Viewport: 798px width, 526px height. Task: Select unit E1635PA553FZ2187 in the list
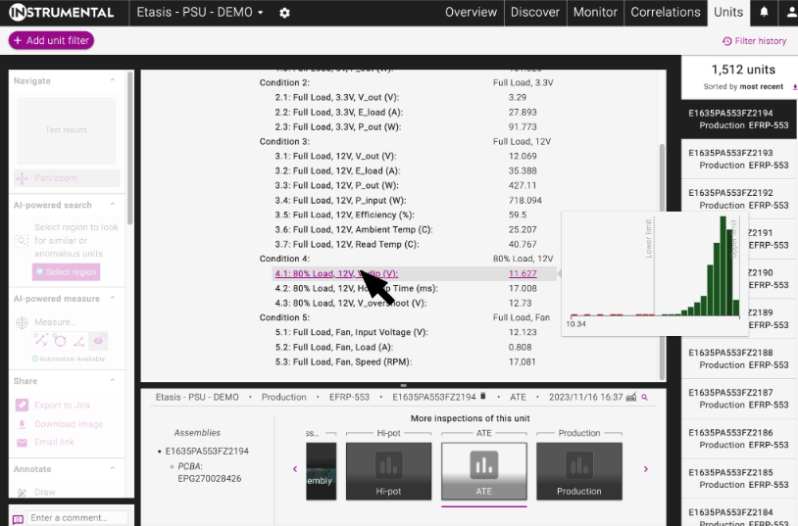pyautogui.click(x=738, y=399)
